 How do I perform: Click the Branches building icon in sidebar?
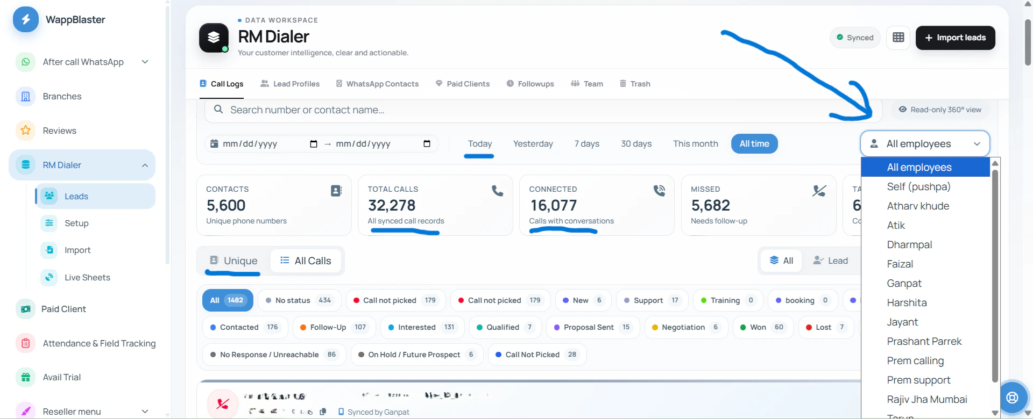tap(25, 97)
